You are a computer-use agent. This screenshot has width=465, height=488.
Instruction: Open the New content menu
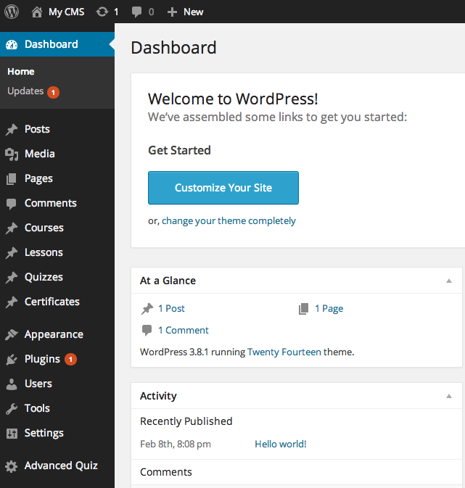tap(185, 12)
